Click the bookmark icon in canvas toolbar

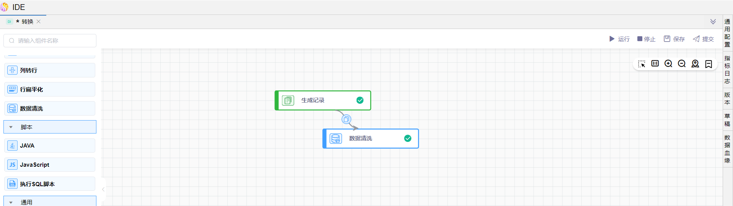[x=709, y=64]
